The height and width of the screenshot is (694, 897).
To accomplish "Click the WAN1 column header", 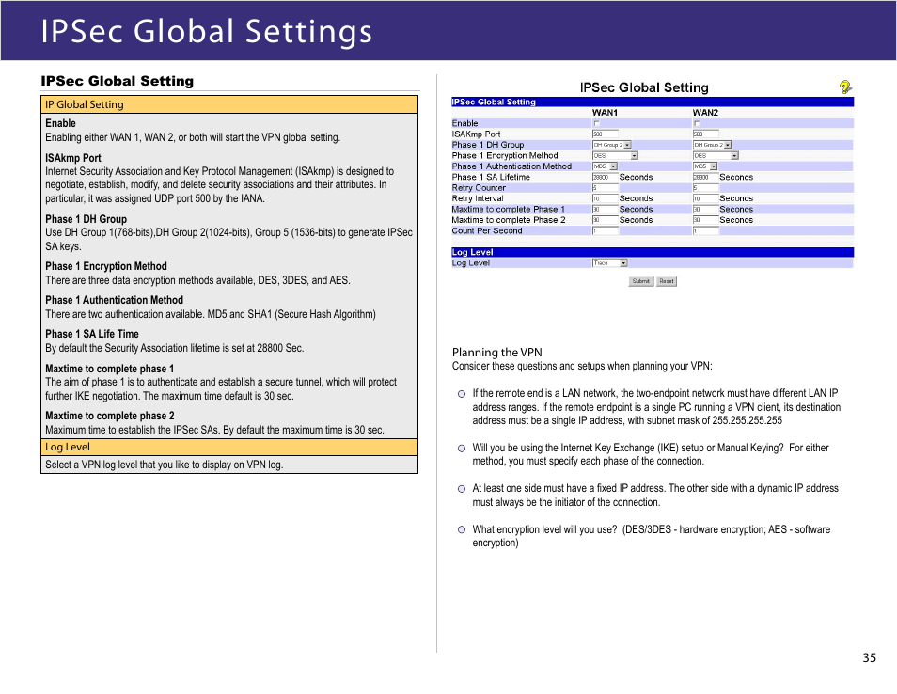I will coord(605,113).
